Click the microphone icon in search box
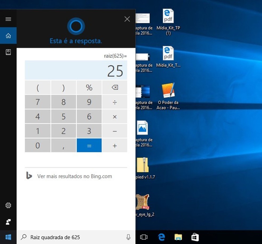Viewport: 262px width, 244px height. pyautogui.click(x=128, y=237)
